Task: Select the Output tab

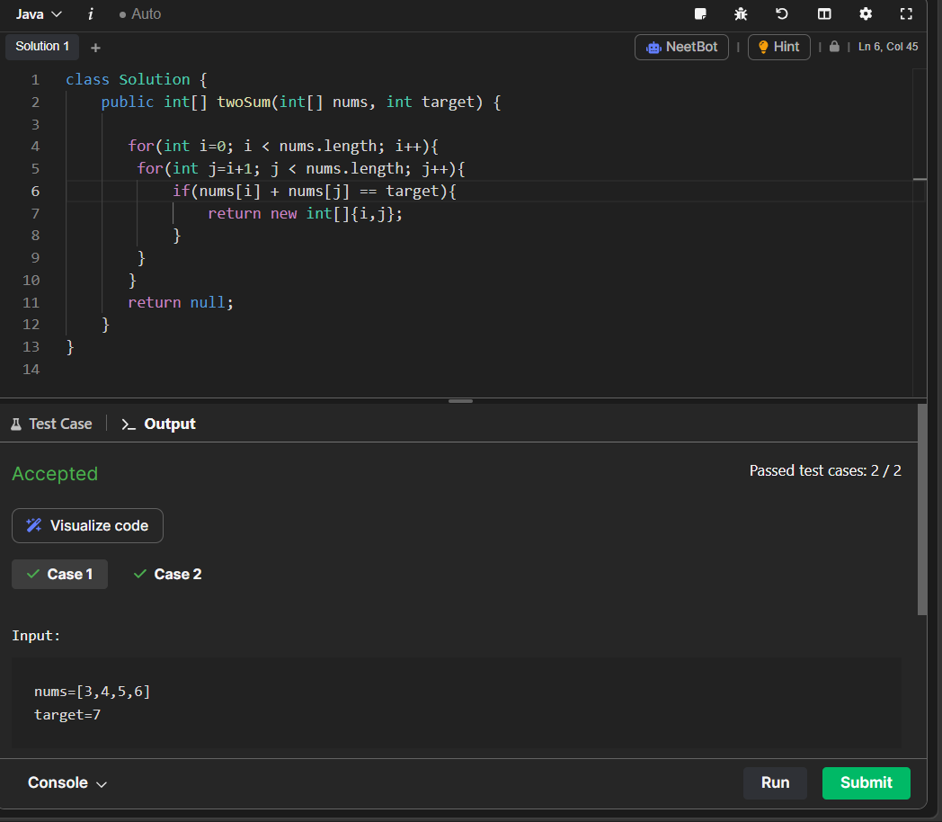Action: [158, 424]
